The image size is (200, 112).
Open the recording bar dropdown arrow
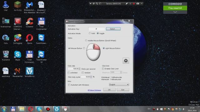click(90, 3)
